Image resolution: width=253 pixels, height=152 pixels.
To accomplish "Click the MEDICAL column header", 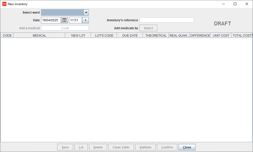I will [x=39, y=36].
